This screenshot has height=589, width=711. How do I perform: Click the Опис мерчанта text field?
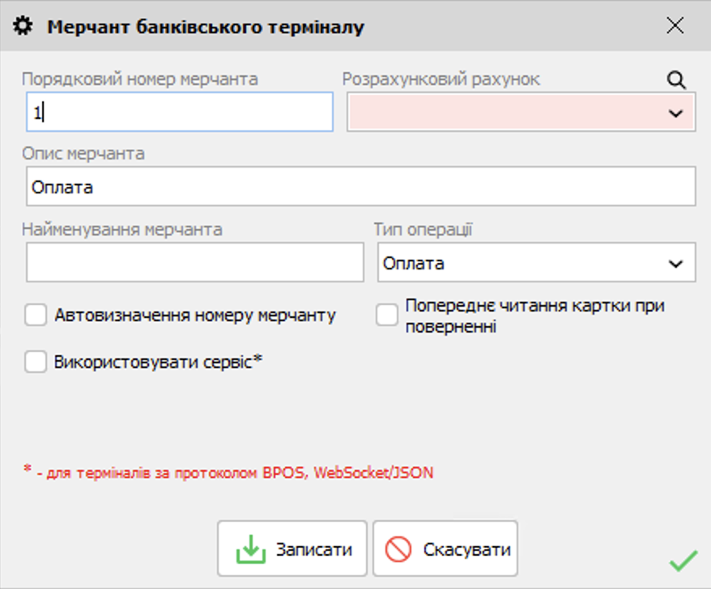tap(360, 187)
